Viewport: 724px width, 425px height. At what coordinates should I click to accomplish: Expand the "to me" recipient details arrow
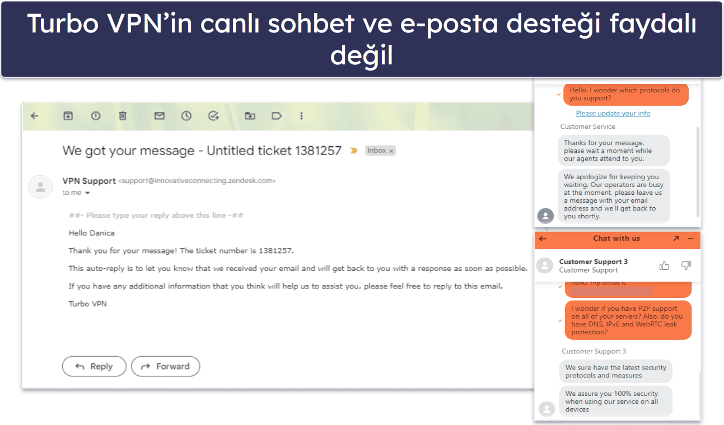pyautogui.click(x=87, y=193)
